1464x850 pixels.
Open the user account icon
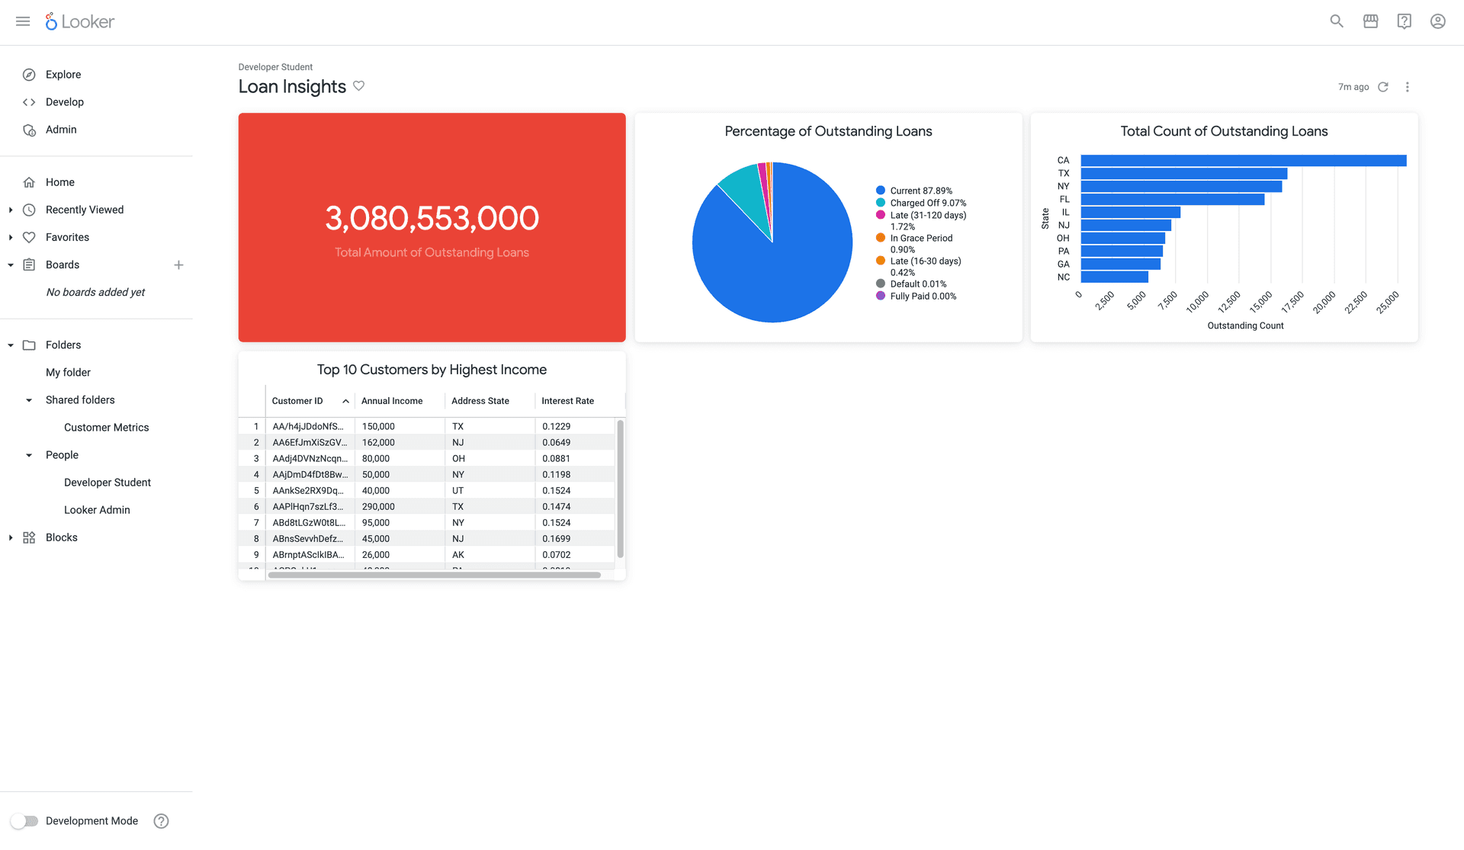tap(1437, 21)
